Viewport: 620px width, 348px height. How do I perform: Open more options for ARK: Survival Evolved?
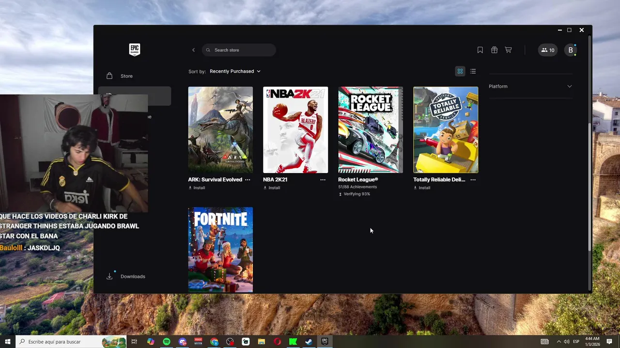click(248, 179)
